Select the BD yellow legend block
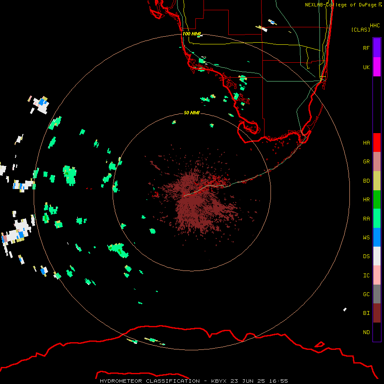Image resolution: width=384 pixels, height=384 pixels. (x=377, y=180)
